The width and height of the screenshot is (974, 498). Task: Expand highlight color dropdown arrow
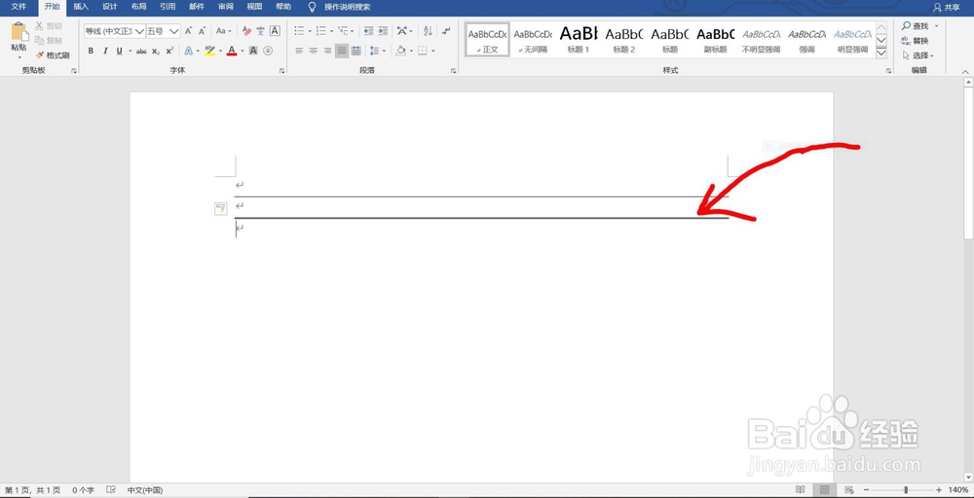pyautogui.click(x=220, y=51)
